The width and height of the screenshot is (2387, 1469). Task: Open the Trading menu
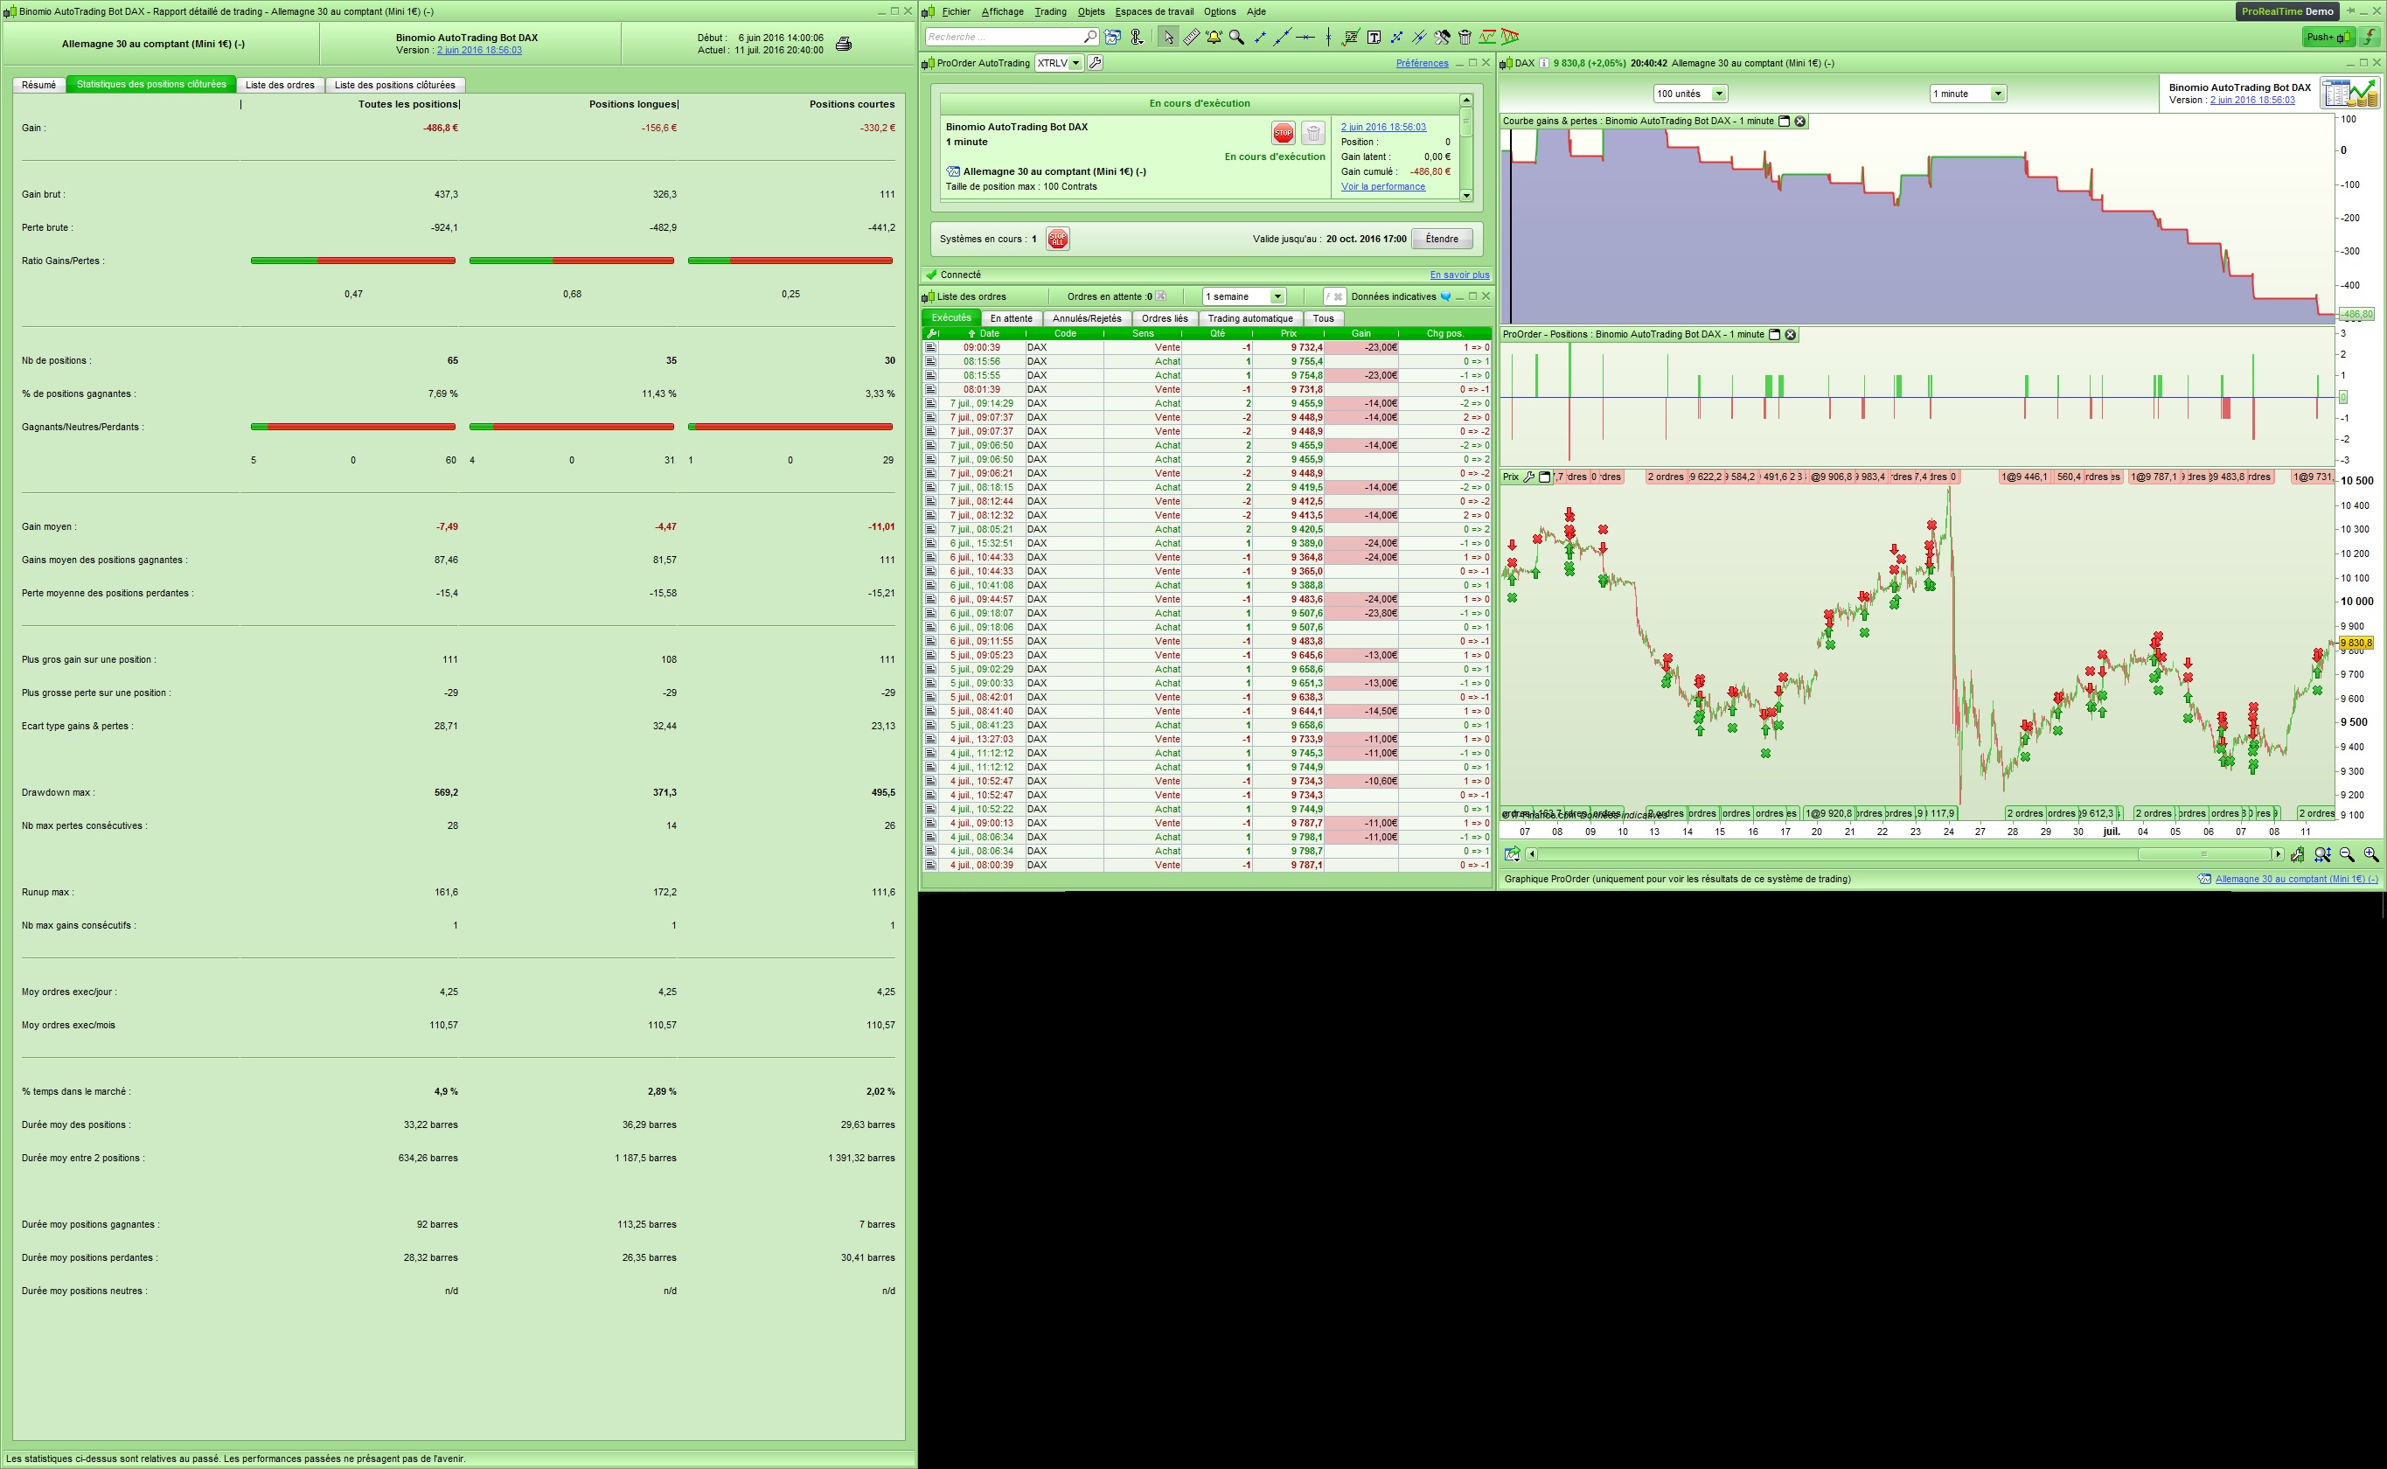pyautogui.click(x=1049, y=11)
